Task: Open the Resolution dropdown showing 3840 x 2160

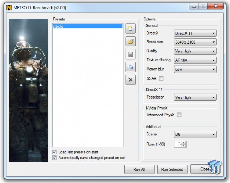Action: pos(195,42)
